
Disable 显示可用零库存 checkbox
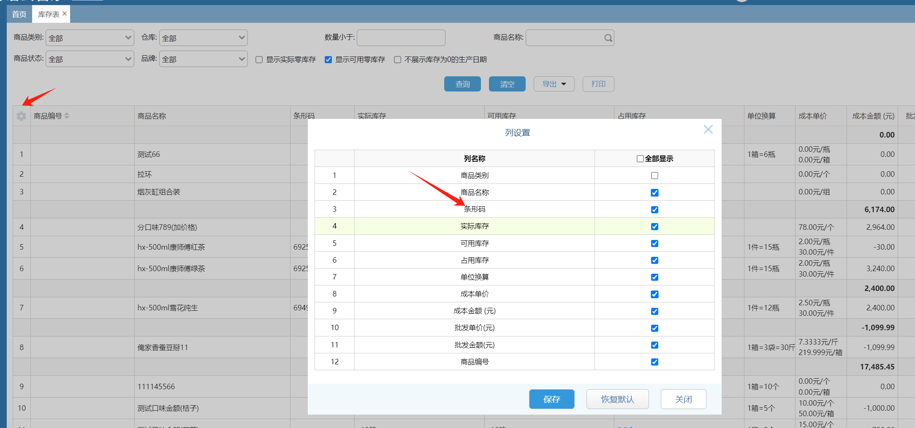tap(328, 60)
